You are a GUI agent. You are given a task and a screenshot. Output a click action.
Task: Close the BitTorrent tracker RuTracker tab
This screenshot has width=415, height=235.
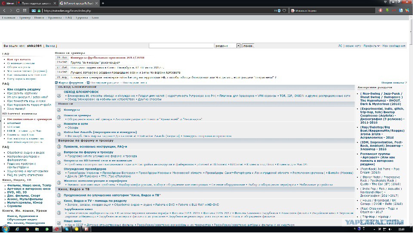tap(97, 3)
